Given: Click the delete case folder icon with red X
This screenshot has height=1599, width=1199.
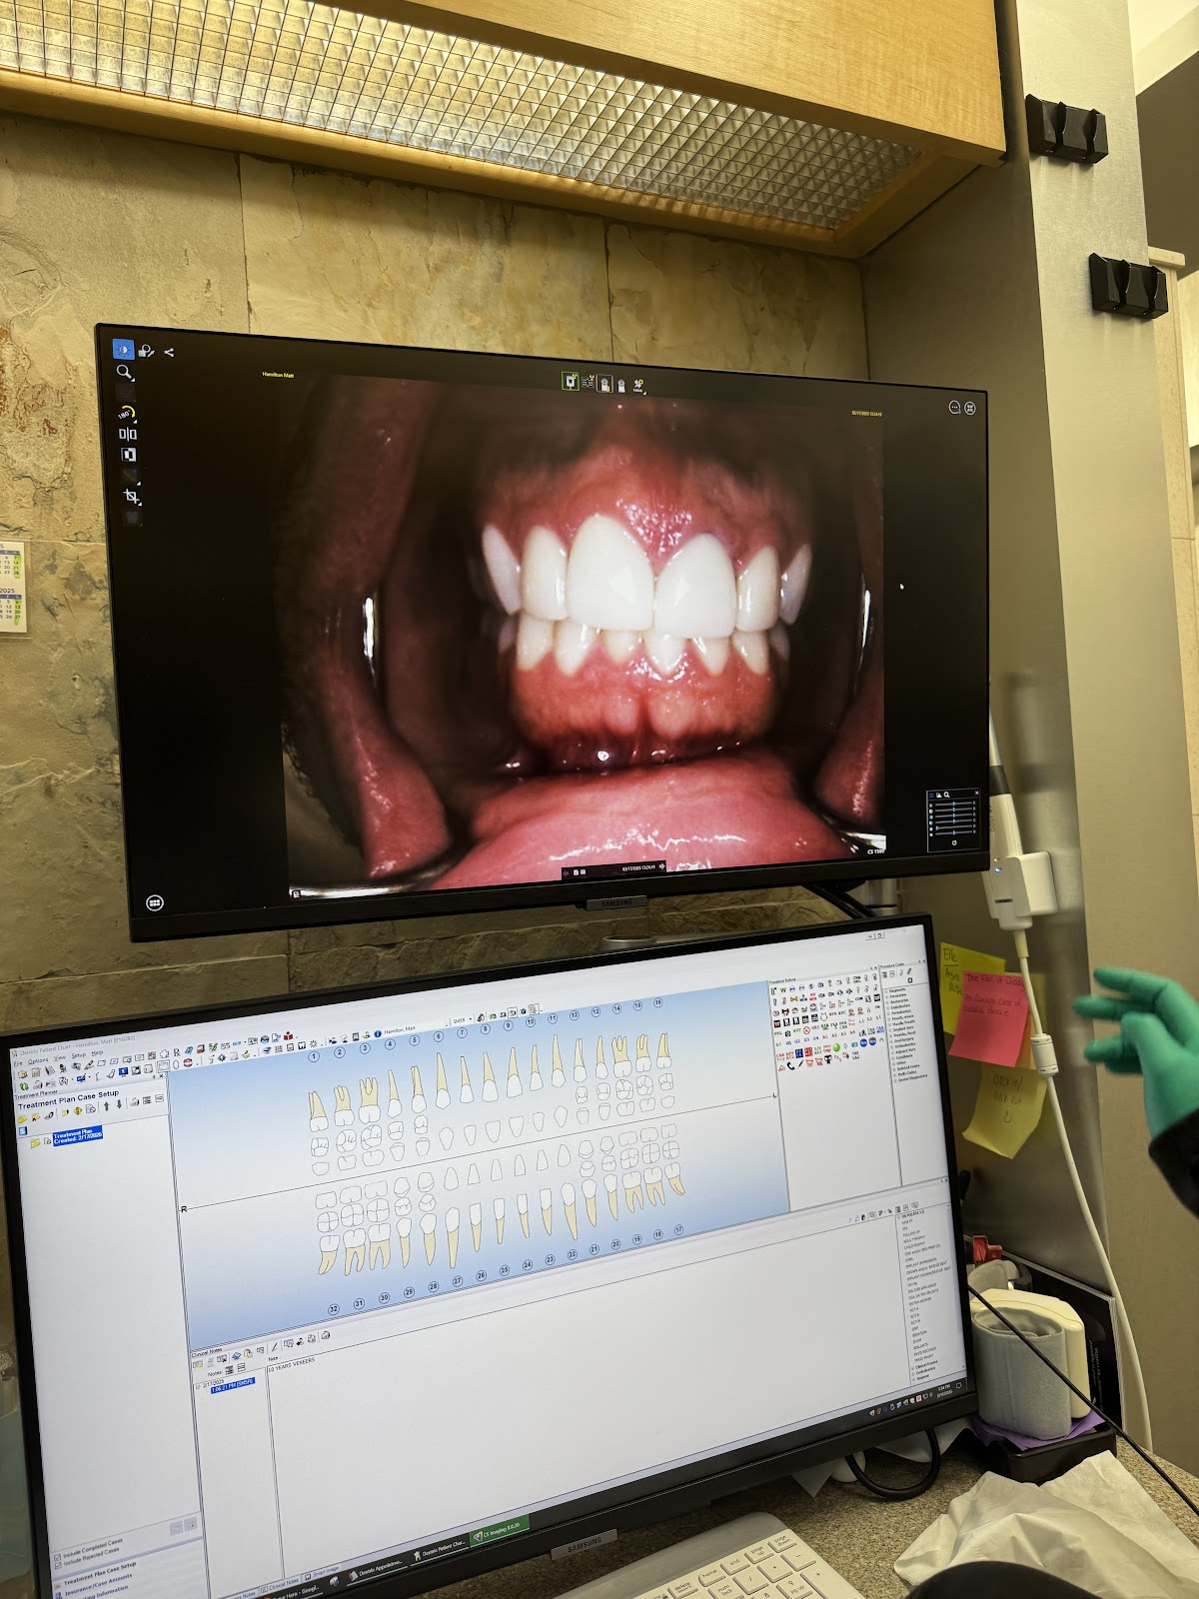Looking at the screenshot, I should (x=35, y=1116).
